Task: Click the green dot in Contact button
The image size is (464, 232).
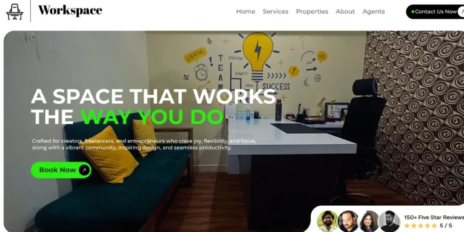Action: 413,12
